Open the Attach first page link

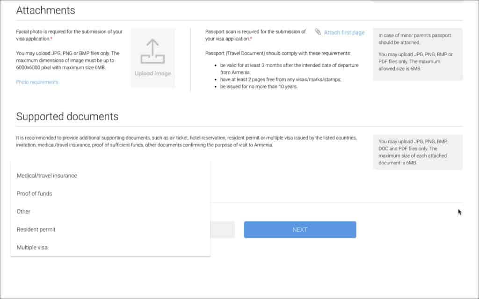click(344, 32)
